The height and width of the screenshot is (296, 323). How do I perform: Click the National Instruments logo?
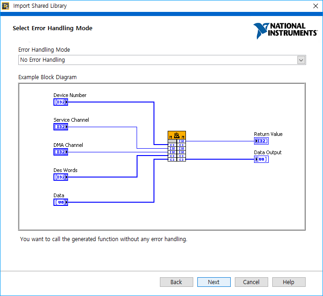click(x=286, y=30)
